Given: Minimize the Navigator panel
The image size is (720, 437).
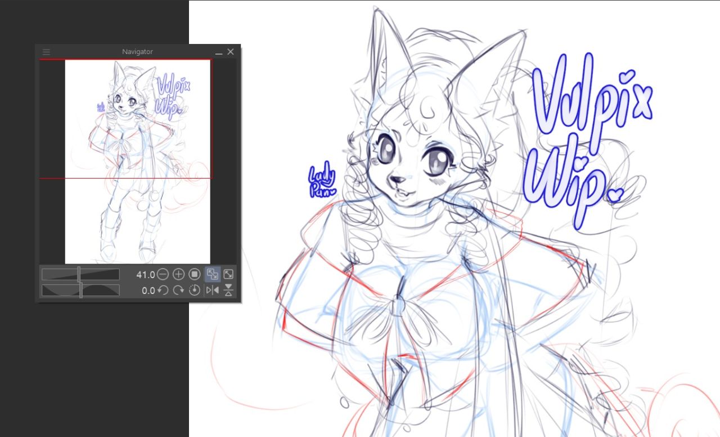Looking at the screenshot, I should pyautogui.click(x=219, y=52).
